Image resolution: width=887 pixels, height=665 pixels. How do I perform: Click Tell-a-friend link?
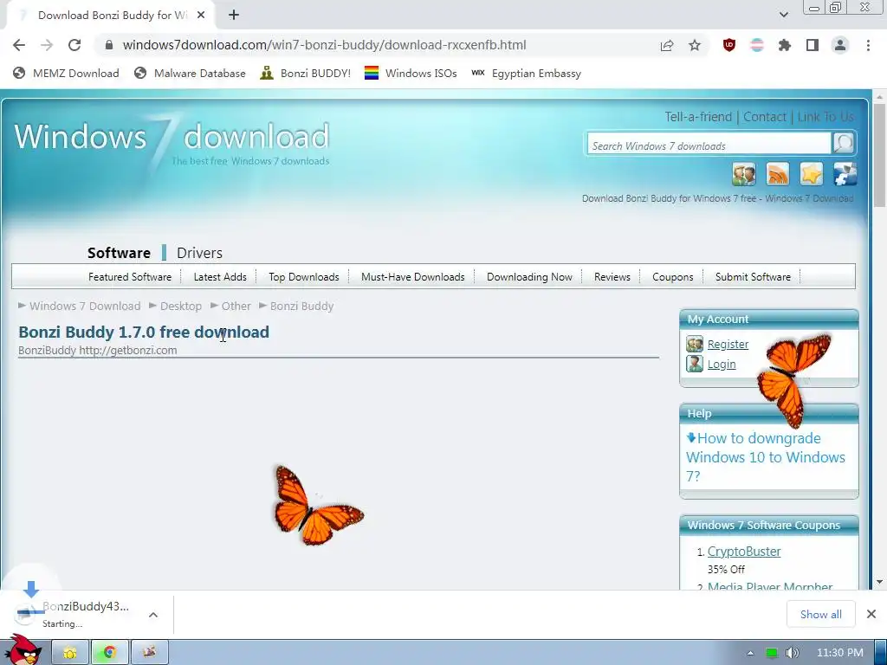[x=698, y=117]
